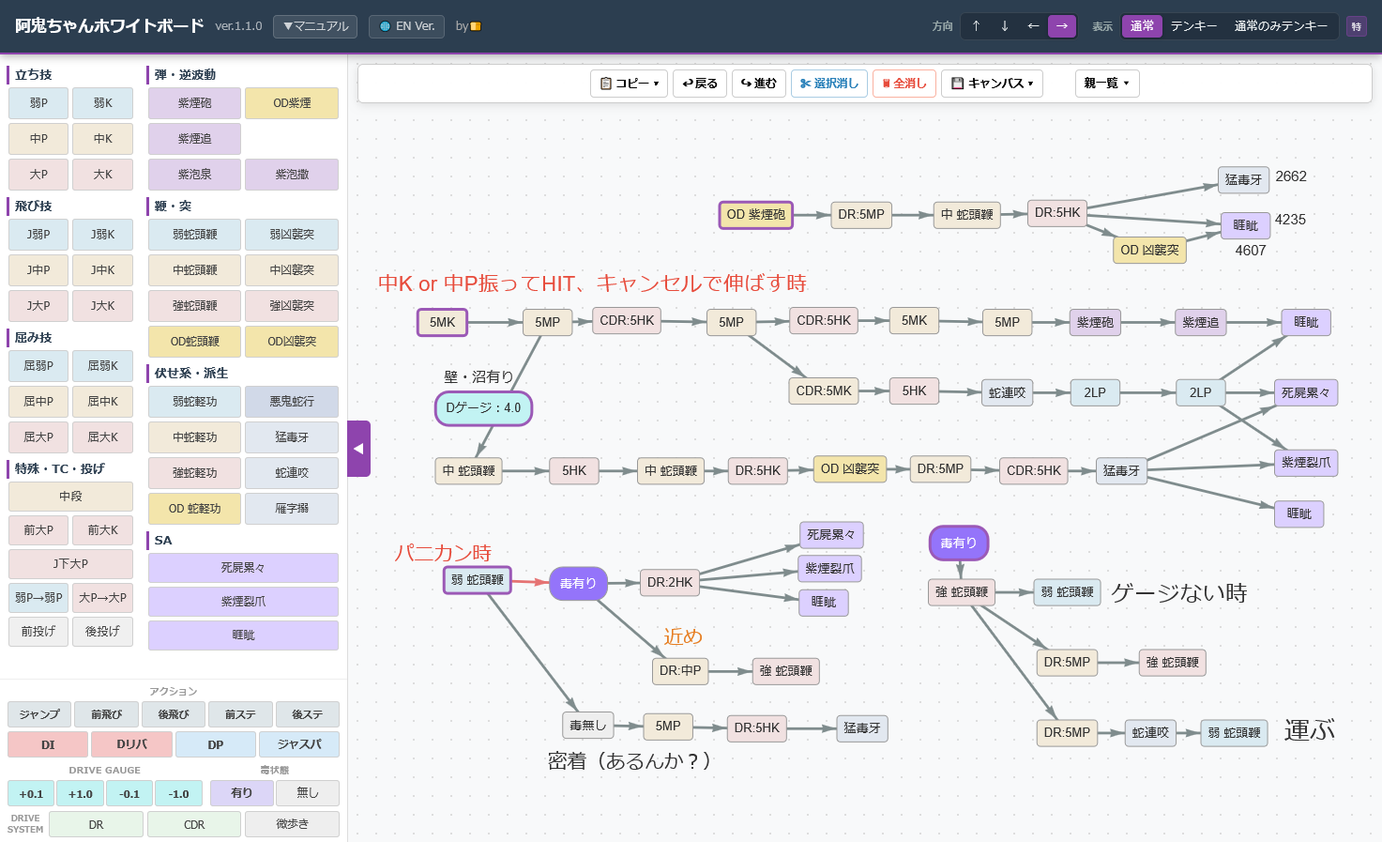The width and height of the screenshot is (1382, 842).
Task: Click the copy icon on the コピー button
Action: pyautogui.click(x=606, y=83)
